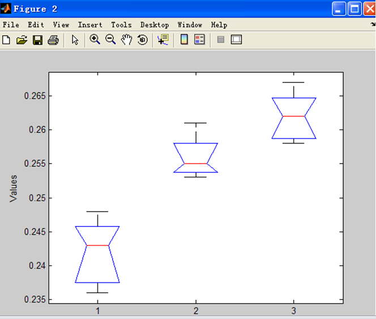This screenshot has height=319, width=376.
Task: Open a file with the folder icon
Action: pos(22,40)
